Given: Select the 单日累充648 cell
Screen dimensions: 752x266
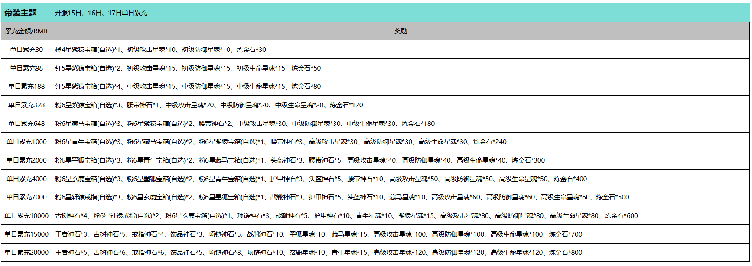Looking at the screenshot, I should (26, 124).
